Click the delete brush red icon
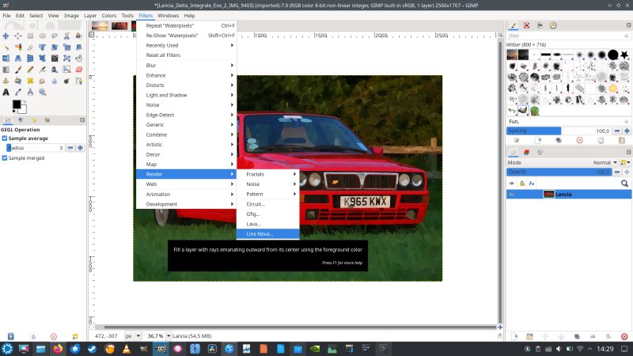The height and width of the screenshot is (356, 633). click(579, 140)
